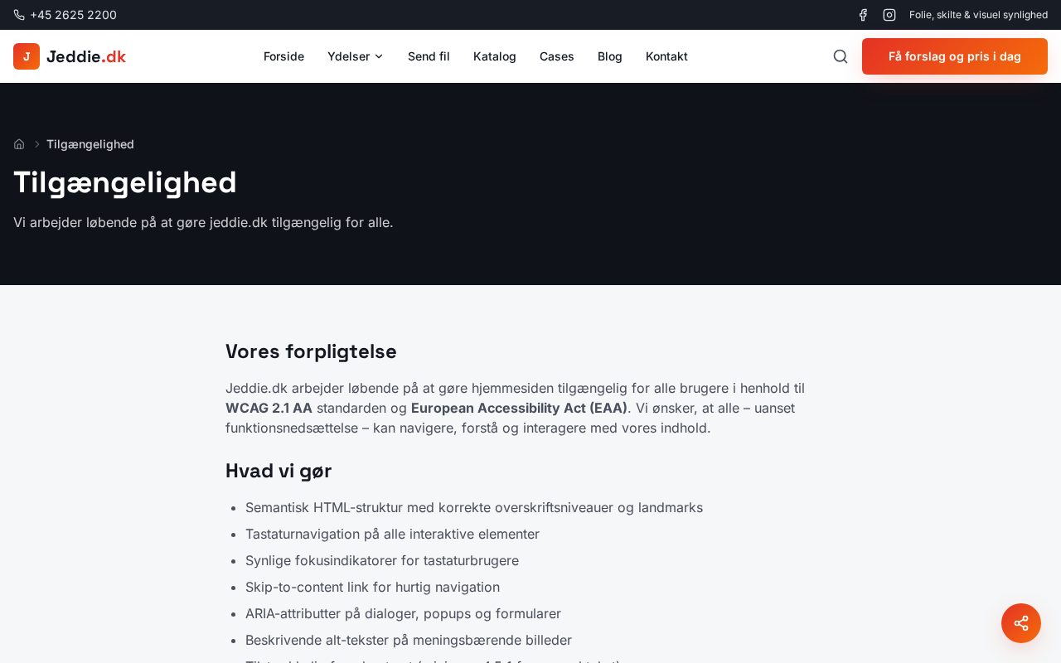Call the number +45 2625 2200

[x=73, y=15]
